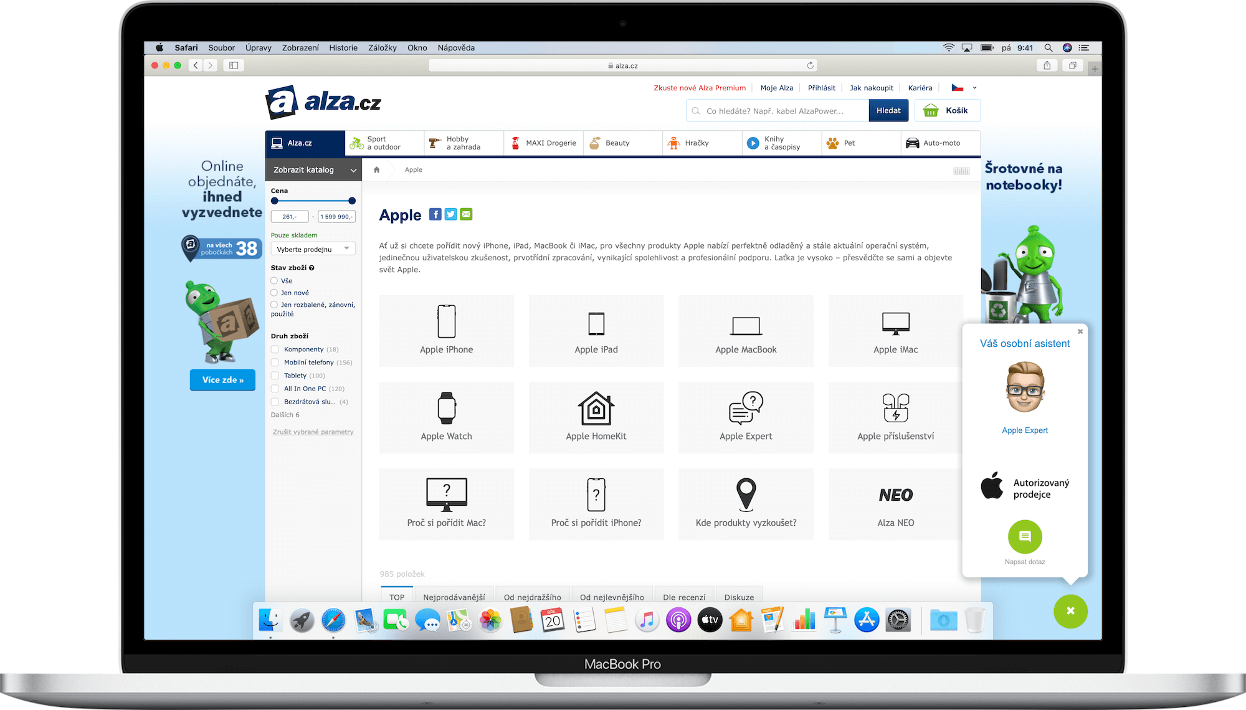Click the right price slider handle
Screen dimensions: 1246x710
tap(352, 201)
